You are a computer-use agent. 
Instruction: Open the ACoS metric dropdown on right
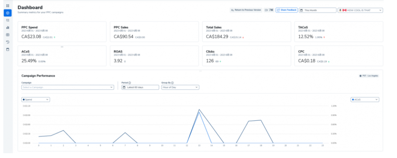pyautogui.click(x=365, y=99)
